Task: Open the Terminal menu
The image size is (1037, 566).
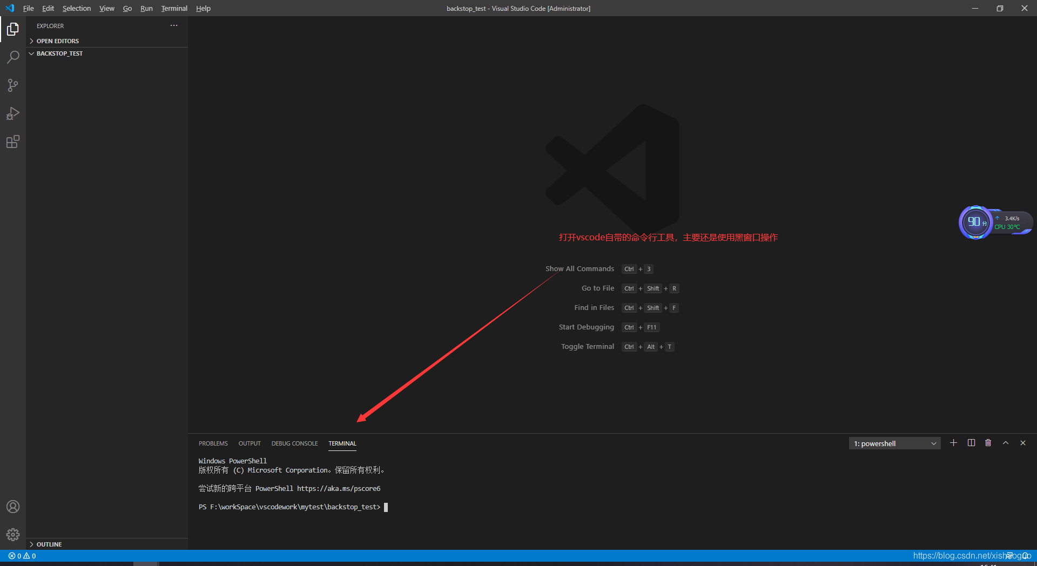Action: click(x=174, y=8)
